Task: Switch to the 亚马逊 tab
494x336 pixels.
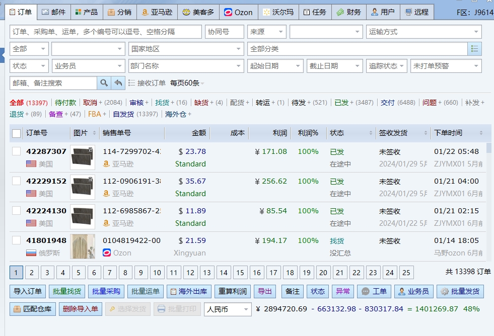Action: [x=156, y=12]
